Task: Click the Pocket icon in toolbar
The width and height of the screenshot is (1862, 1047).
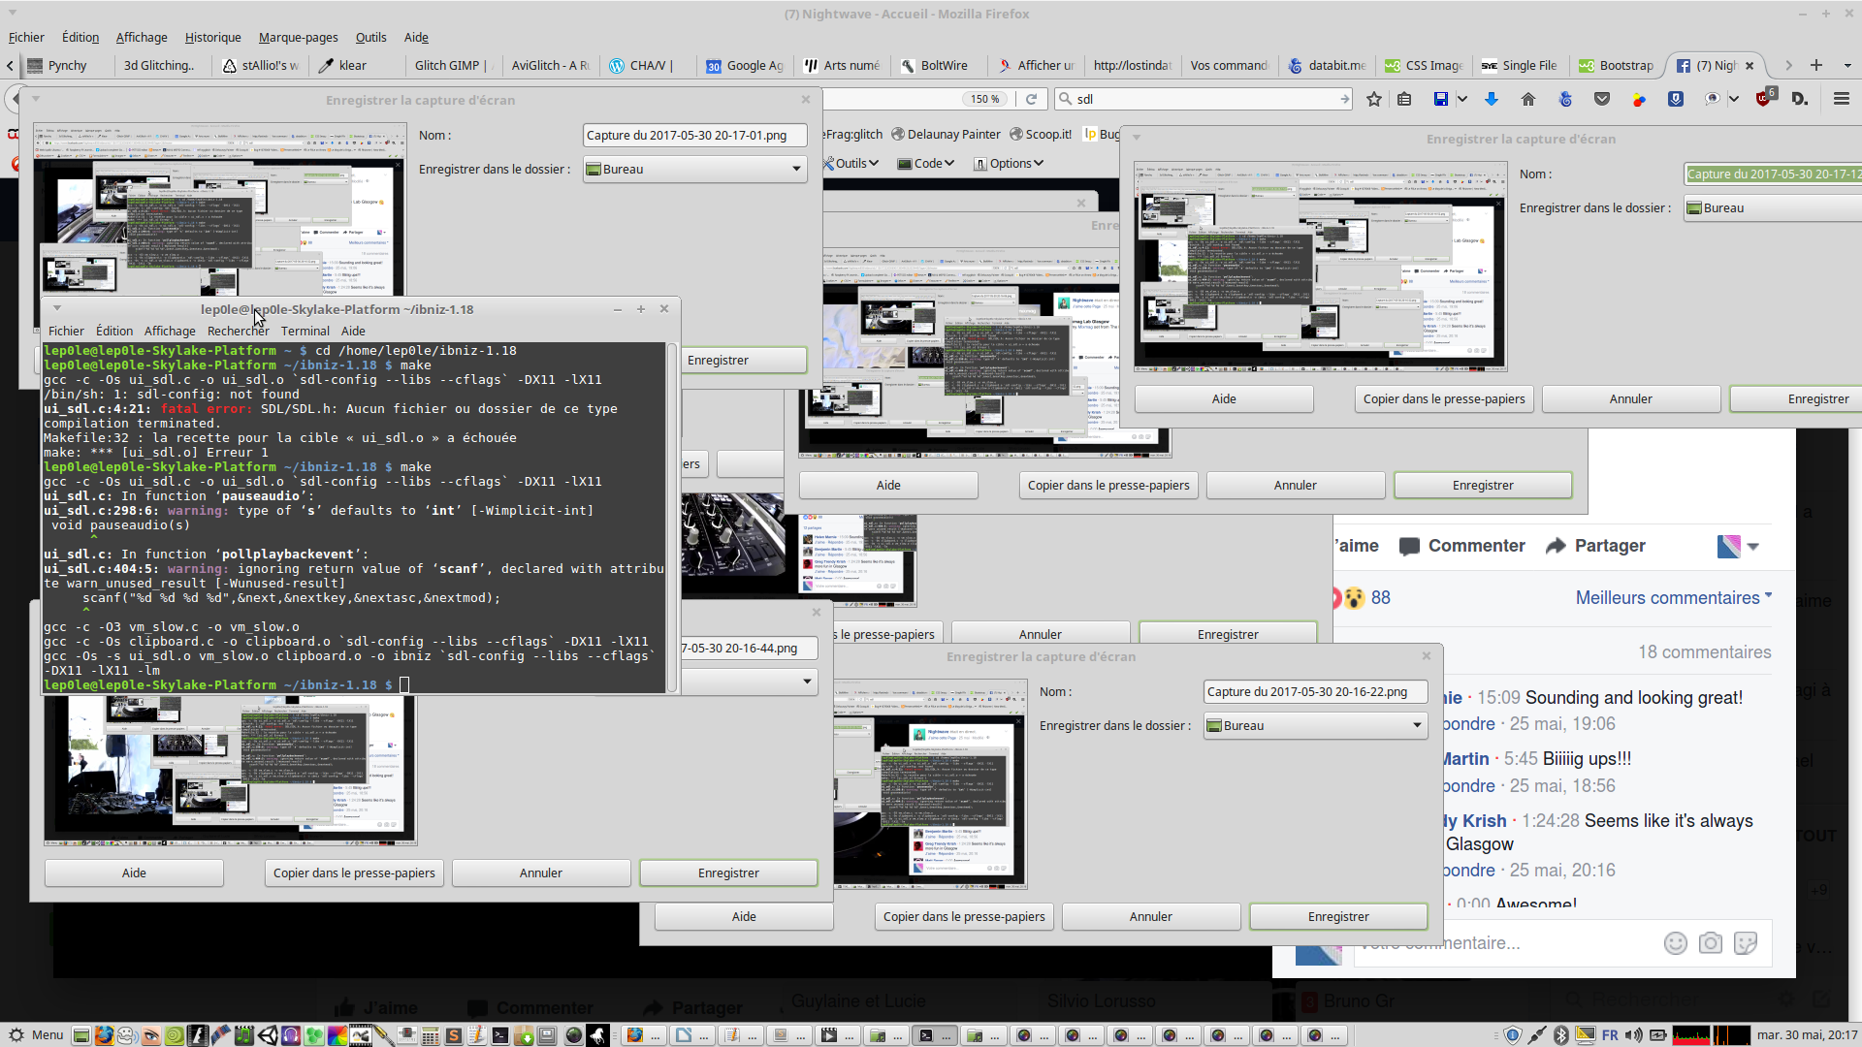Action: pos(1602,99)
